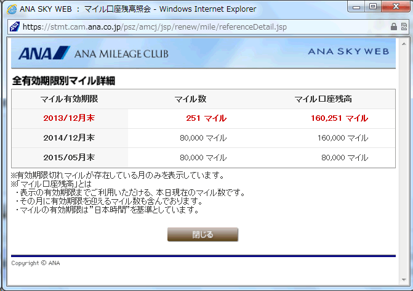Click the 全有効期限別マイル詳細 heading

64,81
